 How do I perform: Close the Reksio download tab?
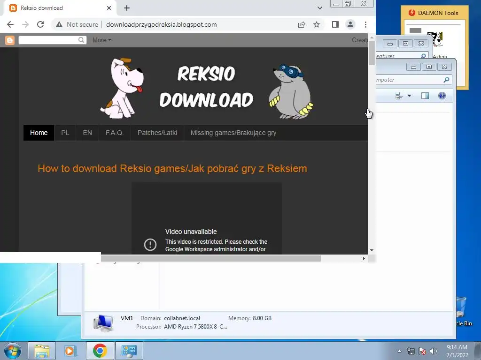point(109,8)
